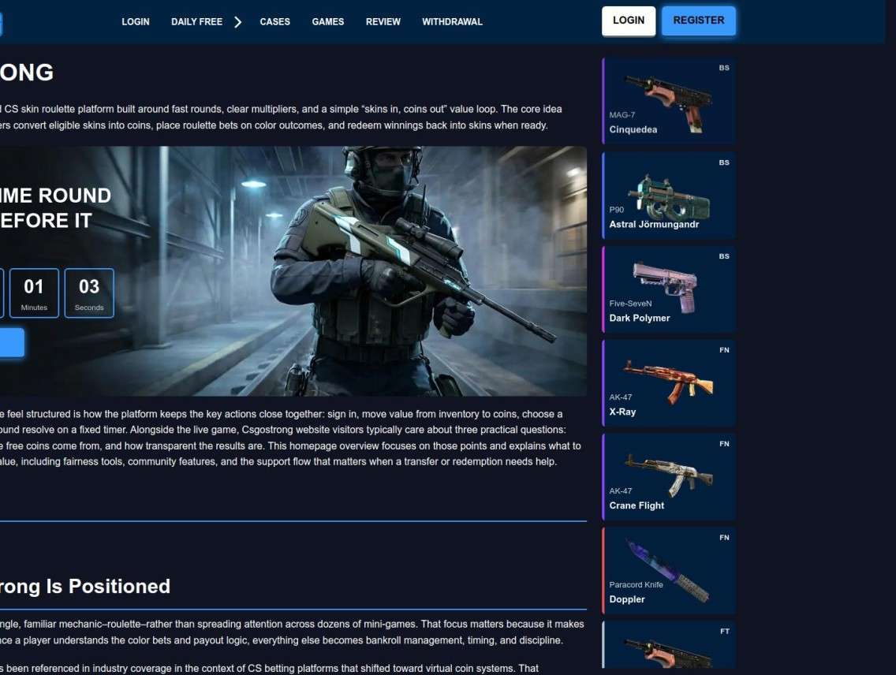896x675 pixels.
Task: Select the AK-47 X-Ray skin card
Action: click(669, 382)
